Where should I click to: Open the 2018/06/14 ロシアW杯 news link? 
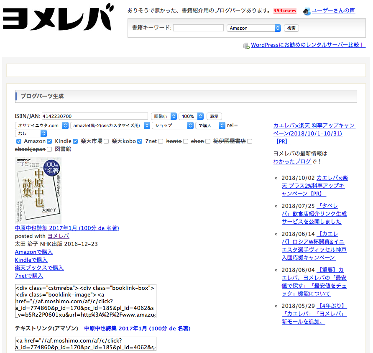314,246
